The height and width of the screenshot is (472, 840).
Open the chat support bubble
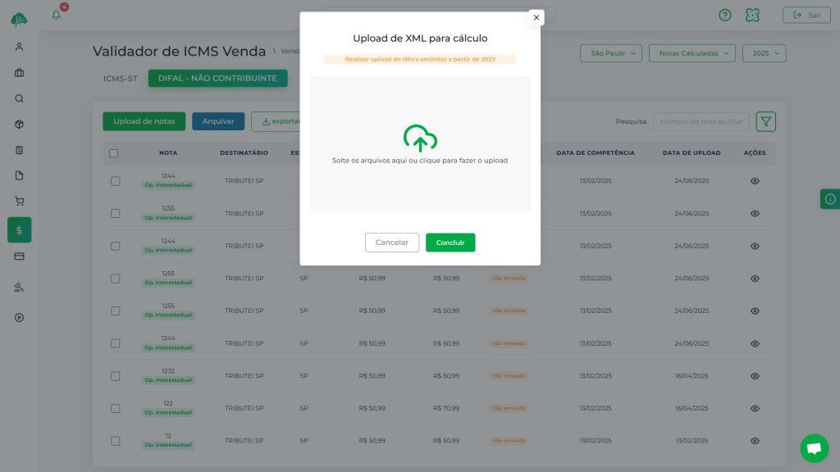pyautogui.click(x=814, y=448)
